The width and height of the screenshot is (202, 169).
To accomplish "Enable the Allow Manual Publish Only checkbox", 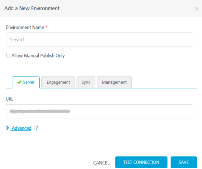I will [8, 55].
